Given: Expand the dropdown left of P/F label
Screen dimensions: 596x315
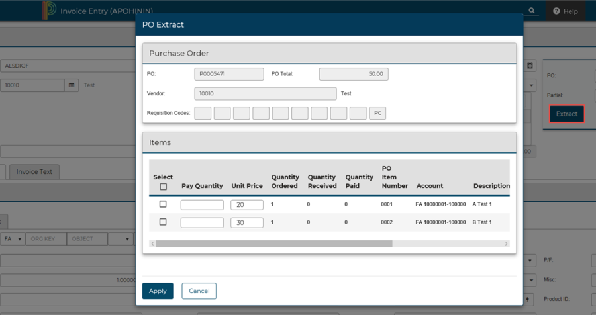Looking at the screenshot, I should tap(530, 261).
